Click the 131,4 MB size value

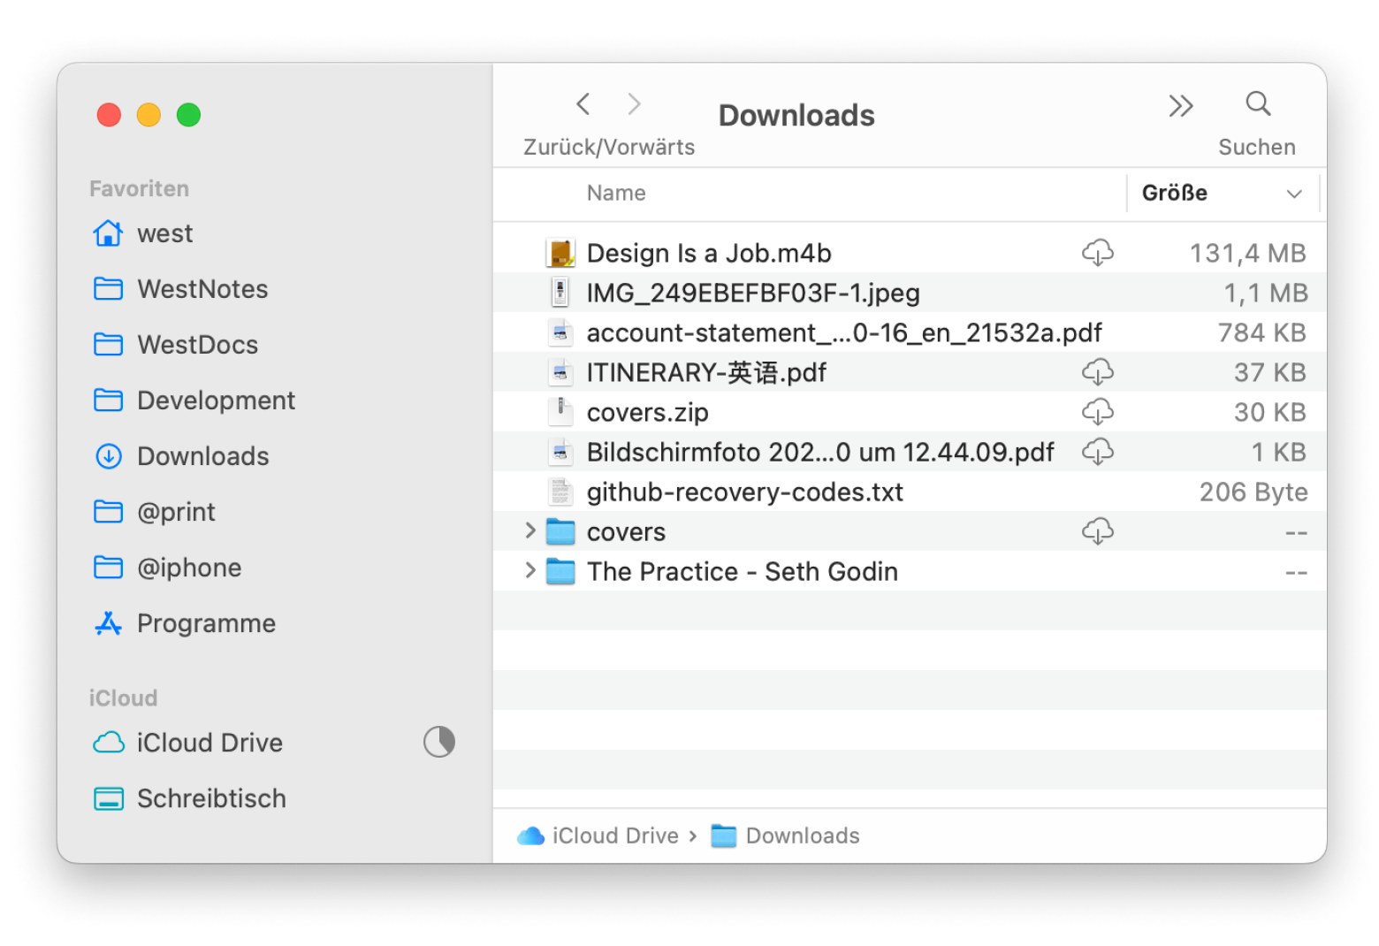coord(1247,253)
